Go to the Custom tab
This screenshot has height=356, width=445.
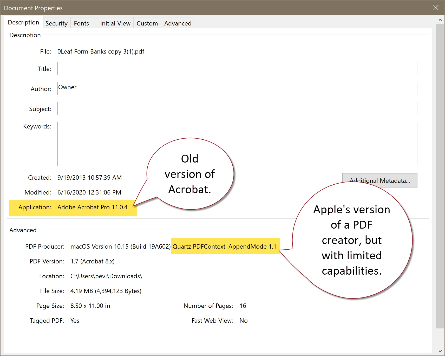point(147,23)
